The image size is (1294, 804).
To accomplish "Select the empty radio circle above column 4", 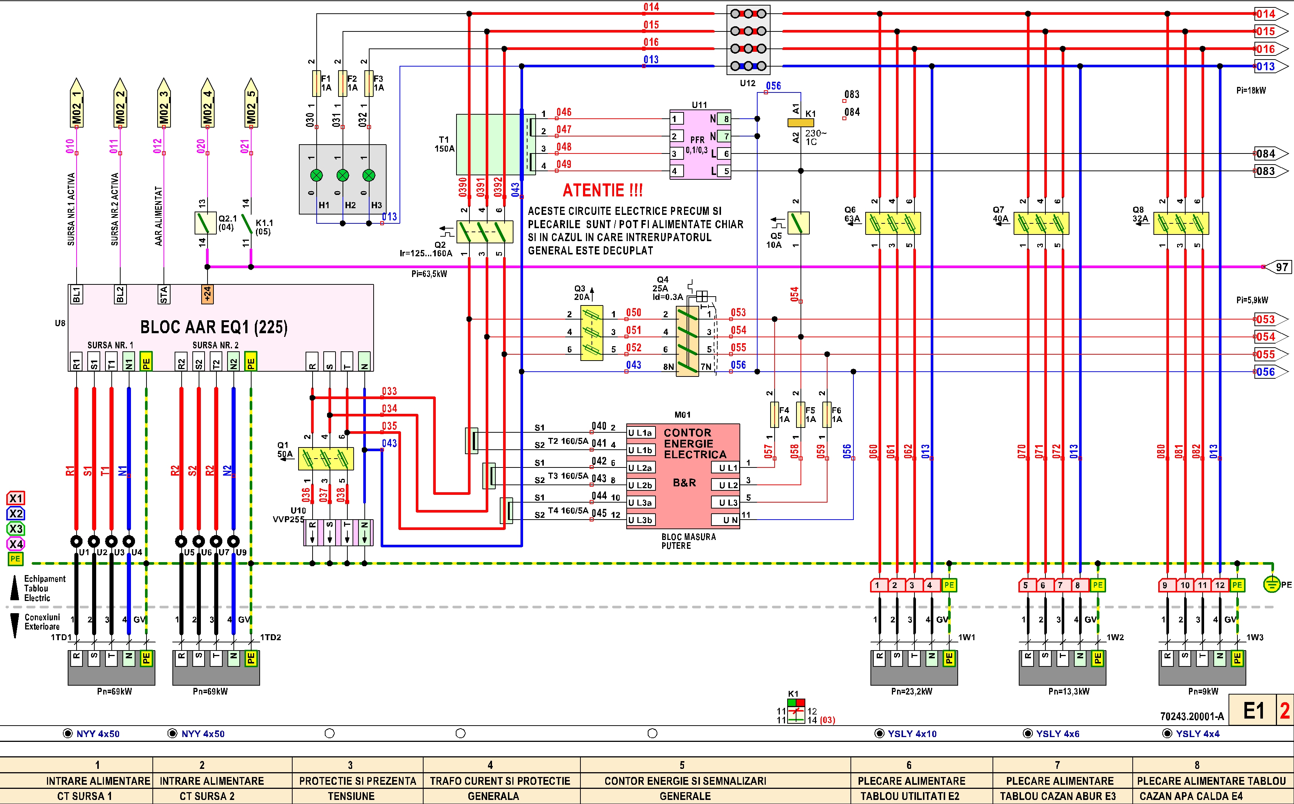I will click(x=461, y=733).
